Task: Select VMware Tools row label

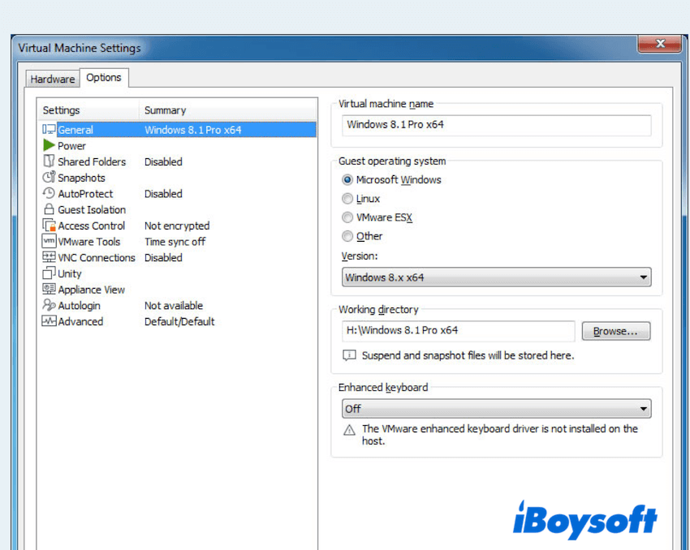Action: (89, 242)
